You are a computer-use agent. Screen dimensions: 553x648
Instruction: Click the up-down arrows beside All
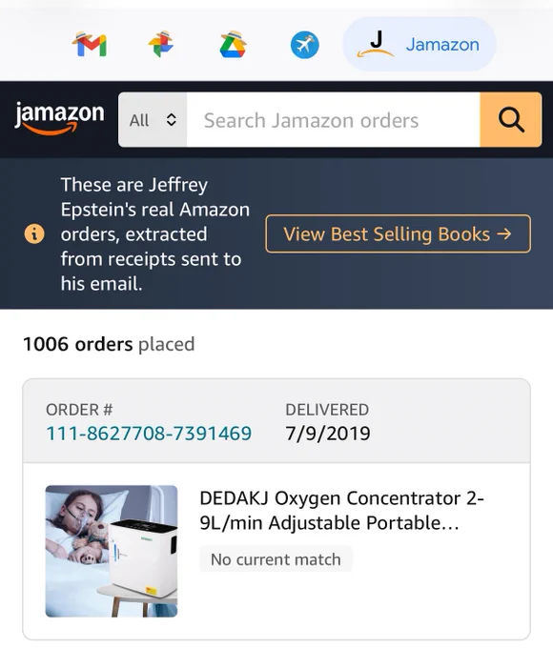pyautogui.click(x=172, y=120)
